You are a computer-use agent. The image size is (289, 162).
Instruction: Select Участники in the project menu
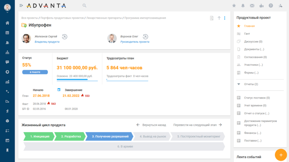253,65
